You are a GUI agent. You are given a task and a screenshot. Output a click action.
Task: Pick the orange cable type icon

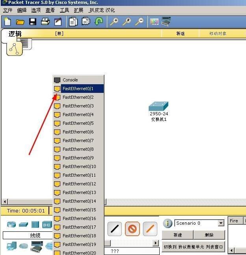[150, 229]
